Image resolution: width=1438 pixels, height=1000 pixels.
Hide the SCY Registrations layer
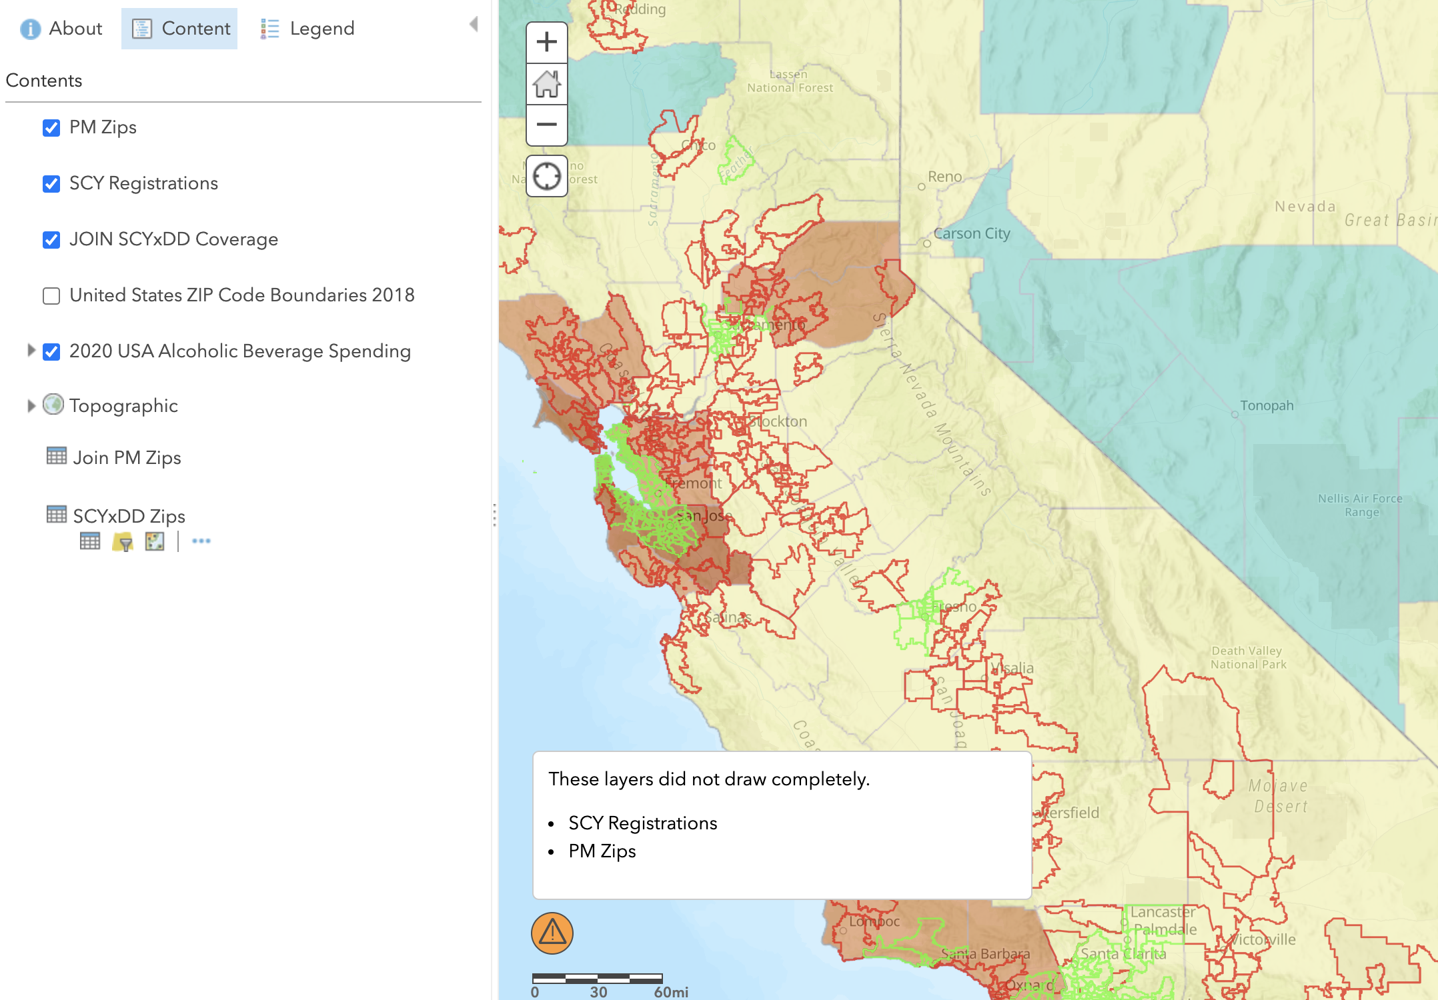pyautogui.click(x=51, y=183)
